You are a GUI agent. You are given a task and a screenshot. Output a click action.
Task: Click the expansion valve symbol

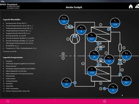pos(120,62)
